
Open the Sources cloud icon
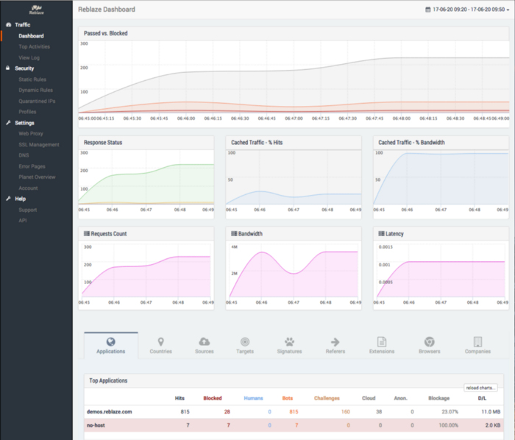coord(205,342)
